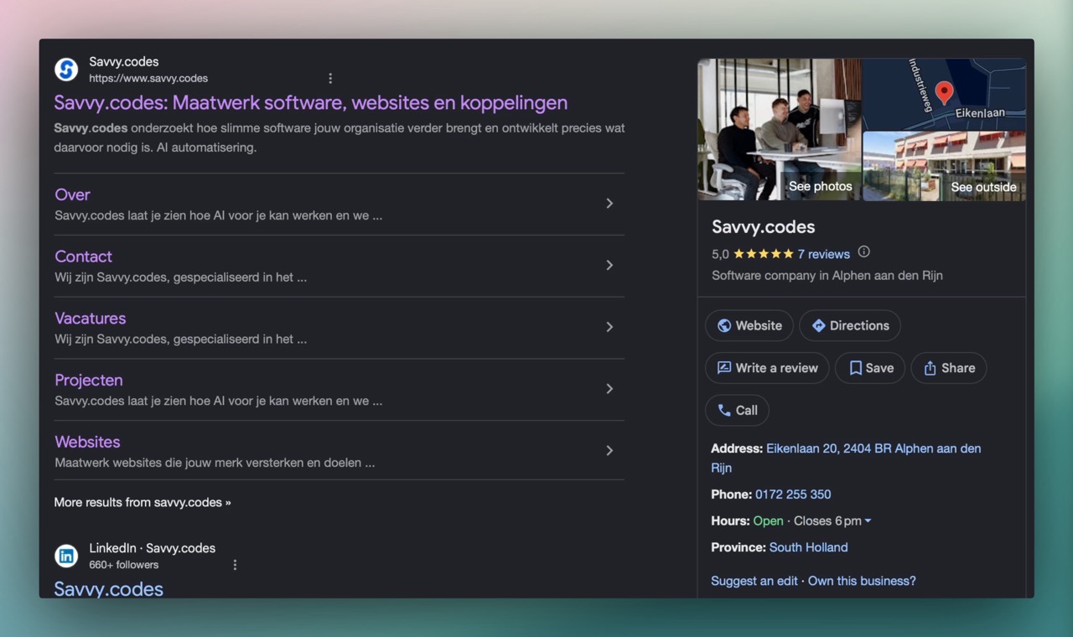The image size is (1073, 637).
Task: Expand the Over sitelink chevron
Action: pos(609,204)
